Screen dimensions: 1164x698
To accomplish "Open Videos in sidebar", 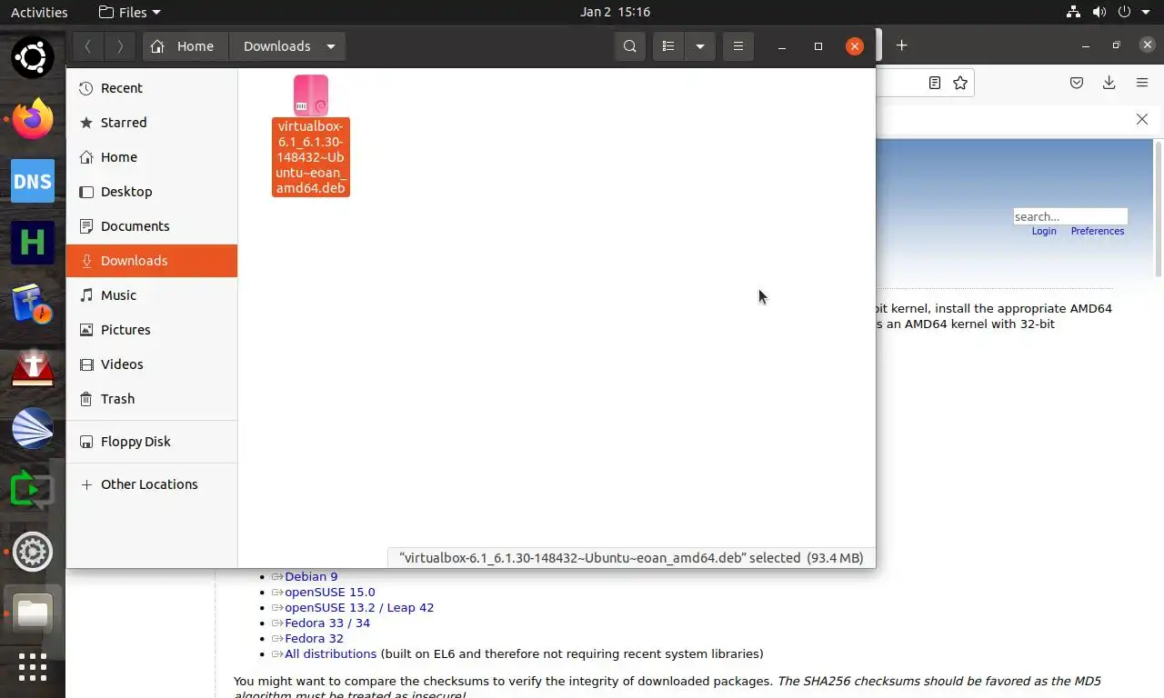I will pyautogui.click(x=152, y=364).
